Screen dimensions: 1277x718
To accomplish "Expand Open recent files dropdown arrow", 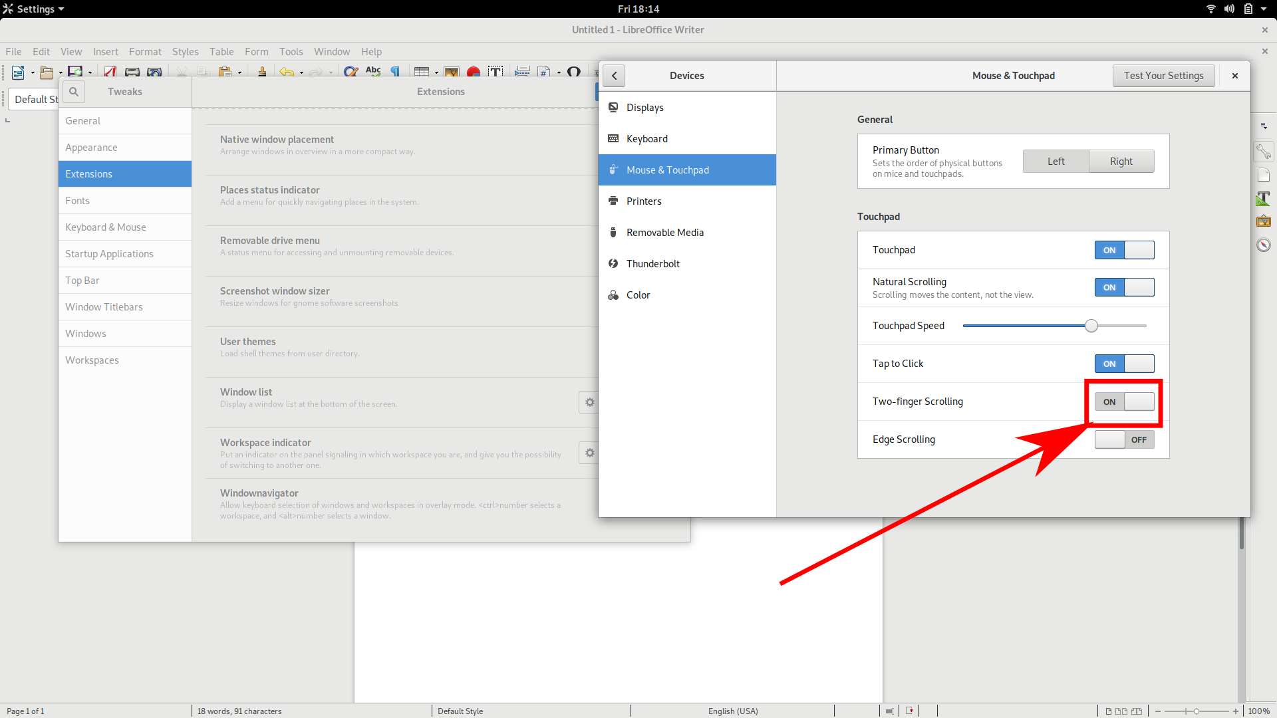I will click(61, 73).
